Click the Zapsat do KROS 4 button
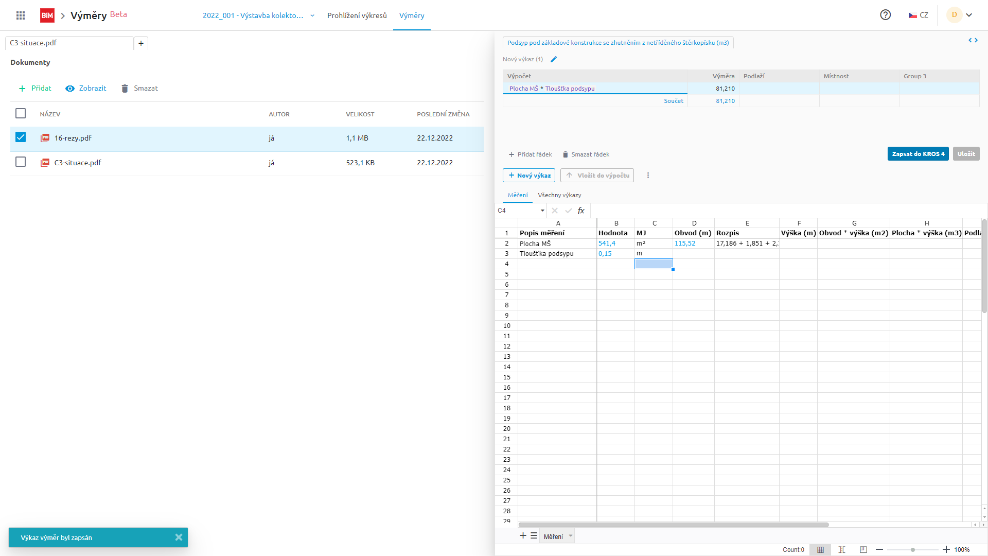Viewport: 988px width, 556px height. tap(918, 154)
